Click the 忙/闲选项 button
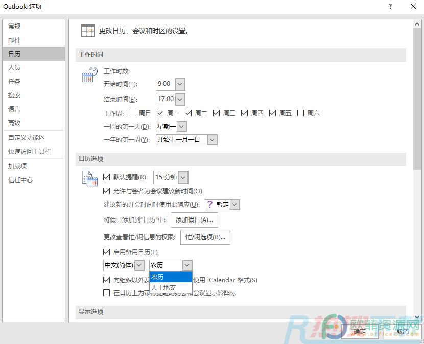This screenshot has height=344, width=424. pos(205,237)
